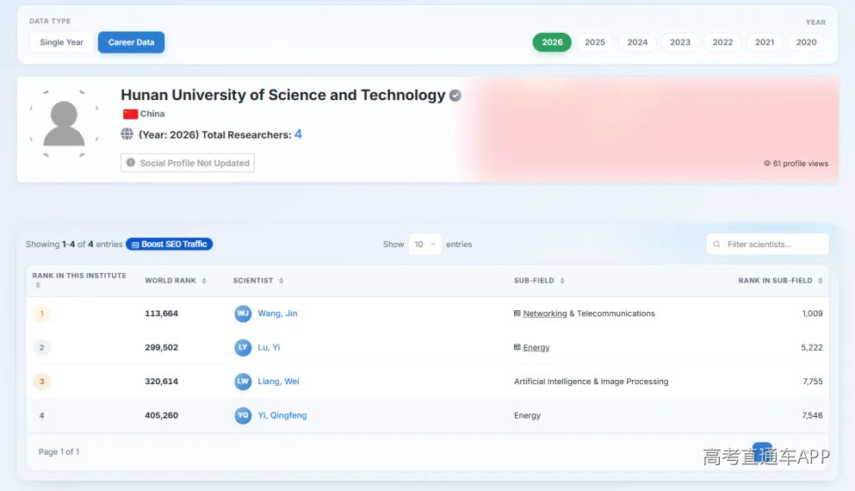Choose the 2023 year tab
The image size is (855, 491).
coord(680,42)
